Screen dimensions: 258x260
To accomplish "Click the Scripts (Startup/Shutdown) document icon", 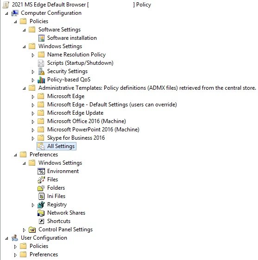I will point(41,63).
